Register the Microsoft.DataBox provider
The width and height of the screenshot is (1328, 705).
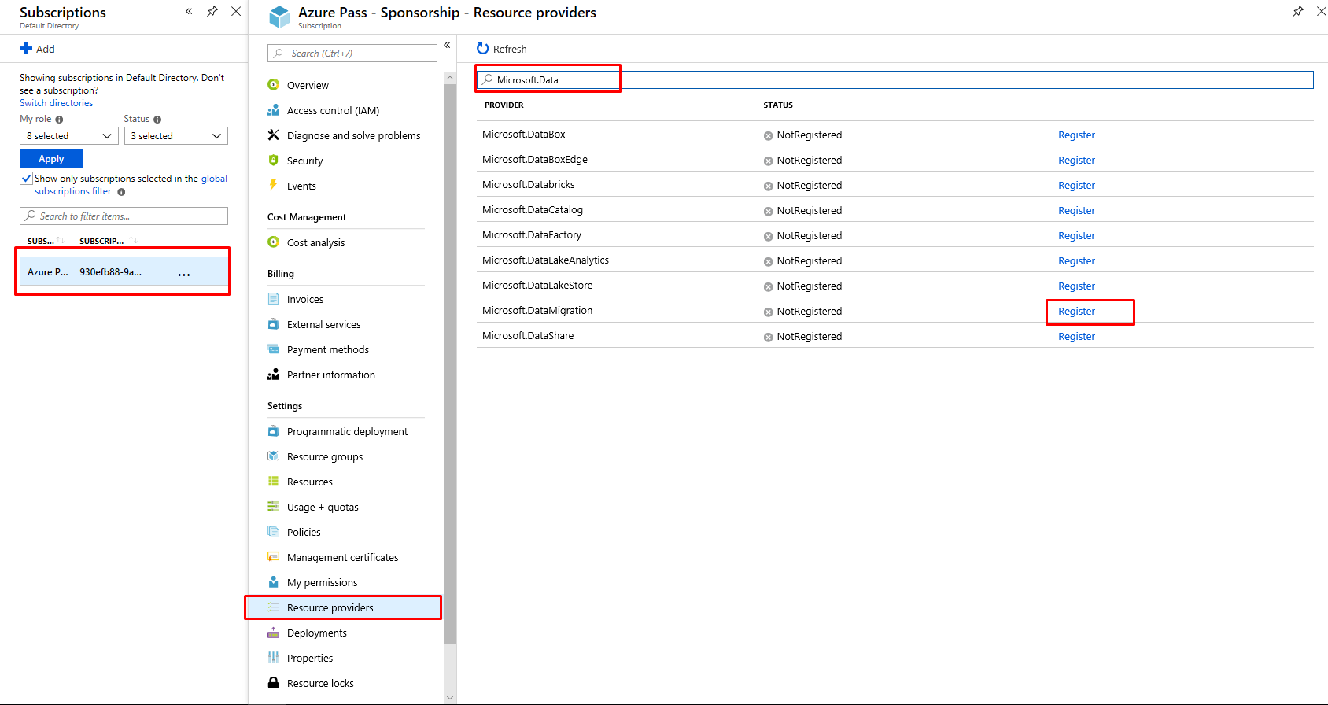tap(1076, 135)
